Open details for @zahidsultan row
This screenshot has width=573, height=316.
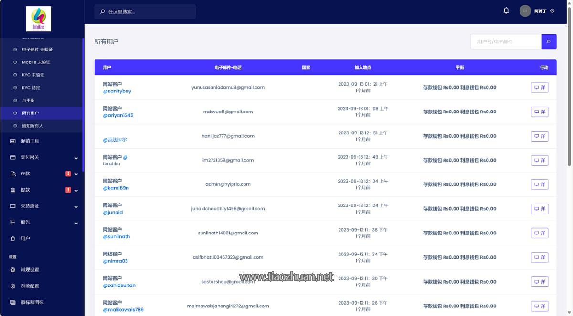click(540, 282)
